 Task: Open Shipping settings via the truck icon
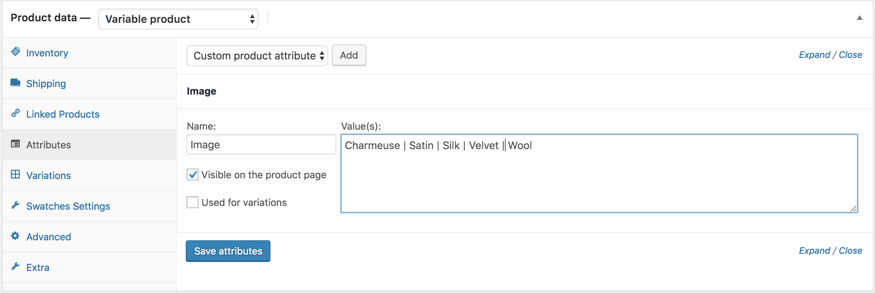[15, 83]
